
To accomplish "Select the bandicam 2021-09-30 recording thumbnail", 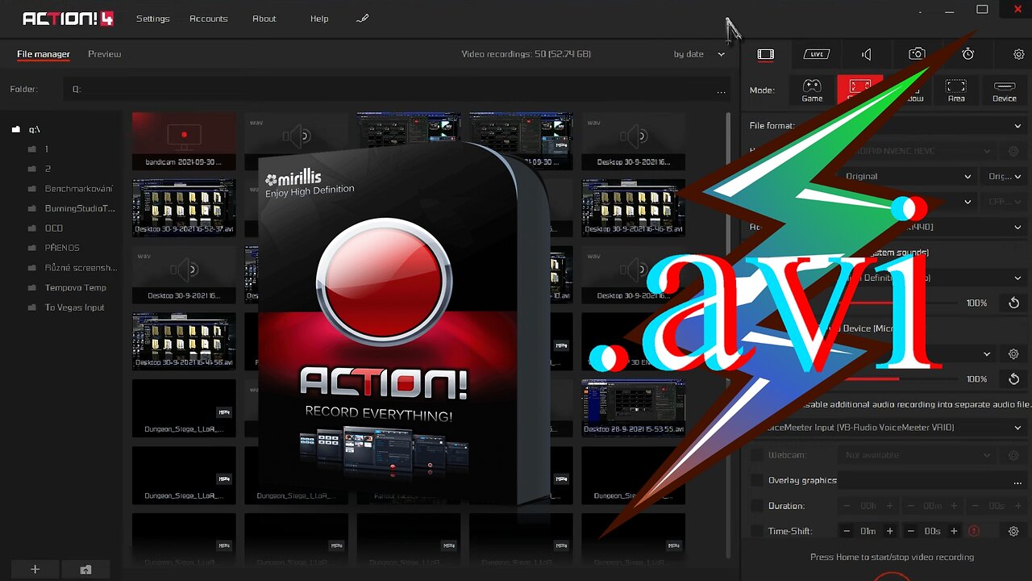I will click(184, 140).
